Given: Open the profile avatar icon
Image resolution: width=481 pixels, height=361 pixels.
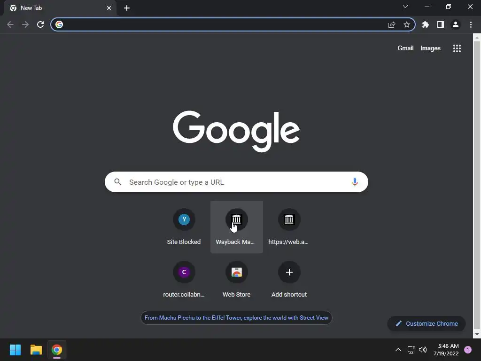Looking at the screenshot, I should click(x=456, y=24).
